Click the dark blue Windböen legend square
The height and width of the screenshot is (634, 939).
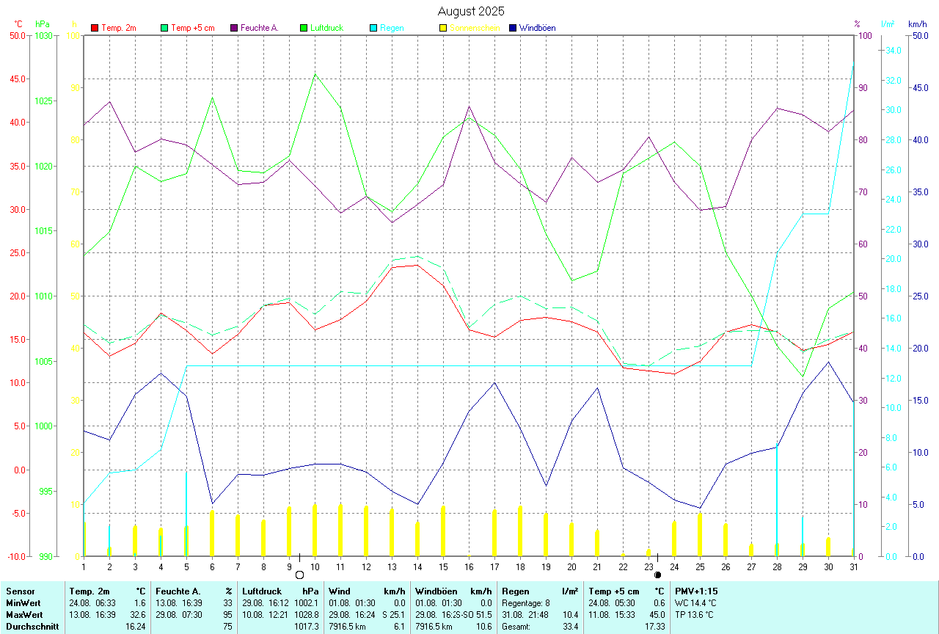[512, 28]
